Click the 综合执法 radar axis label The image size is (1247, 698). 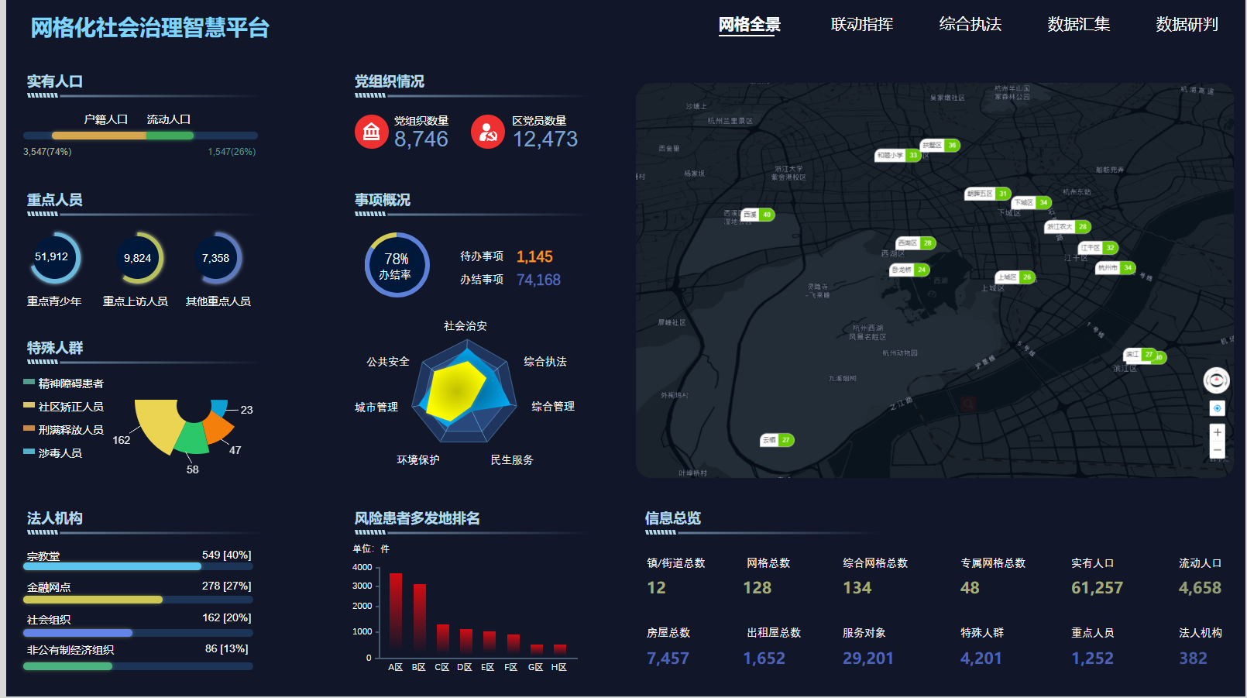coord(545,362)
